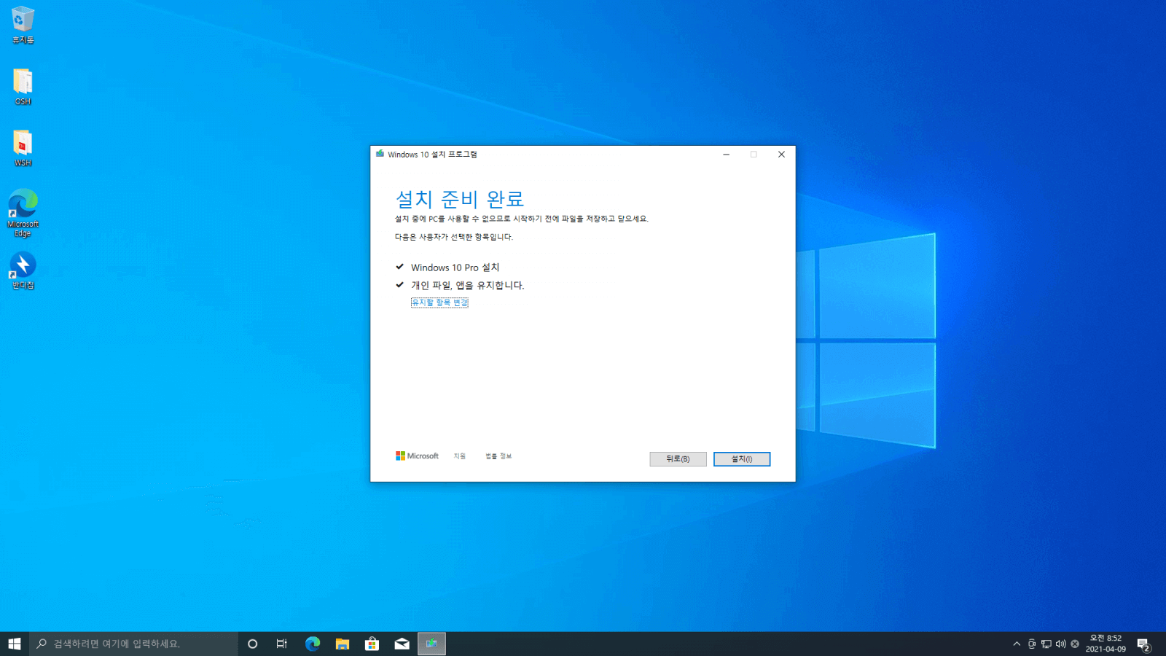This screenshot has height=656, width=1166.
Task: Launch Edge from the taskbar
Action: pyautogui.click(x=313, y=644)
